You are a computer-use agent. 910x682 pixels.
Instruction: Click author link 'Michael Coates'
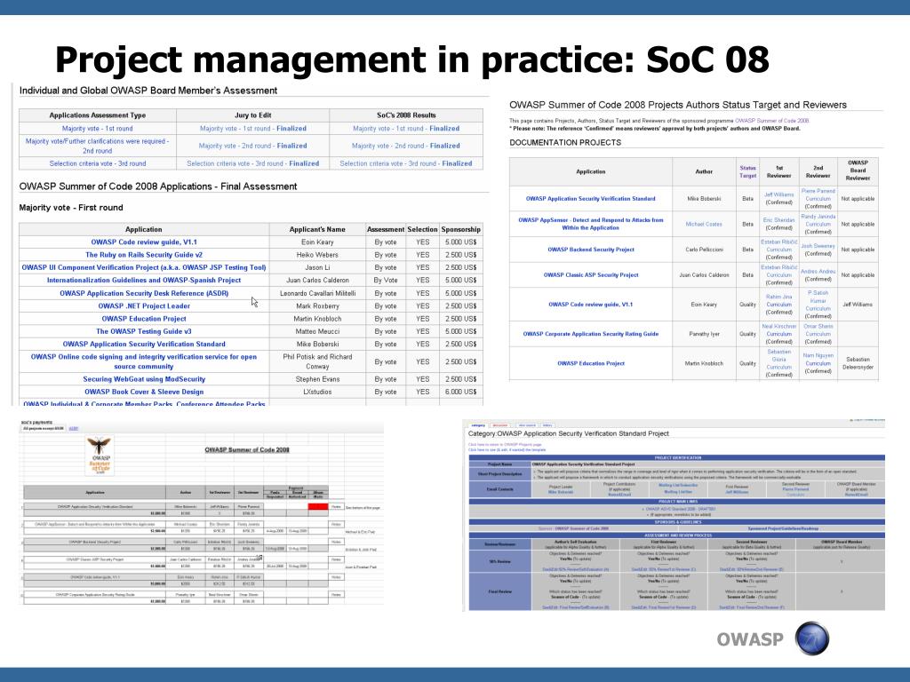point(704,224)
